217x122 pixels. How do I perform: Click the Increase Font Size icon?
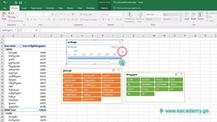53,15
